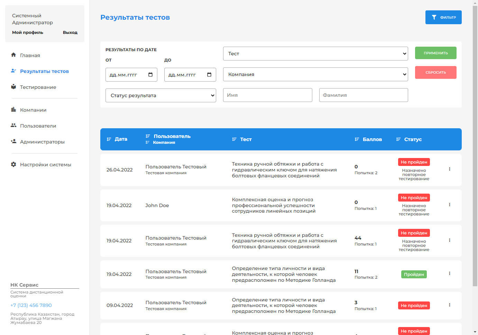Open three-dot menu for 26.04.2022 row
This screenshot has height=335, width=478.
[450, 169]
